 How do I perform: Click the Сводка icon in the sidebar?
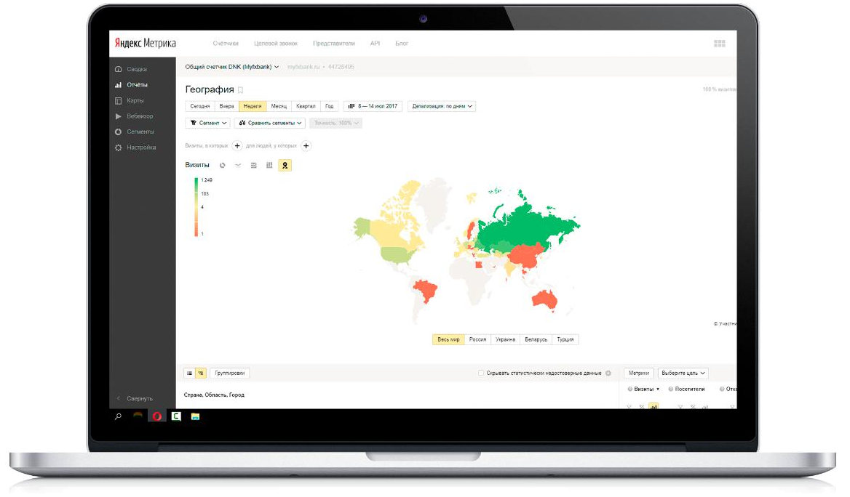pos(118,69)
